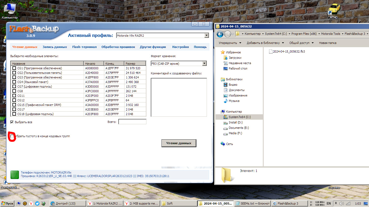The height and width of the screenshot is (207, 369).
Task: Check the CG2 (Пользовательская память) checkbox
Action: [14, 73]
